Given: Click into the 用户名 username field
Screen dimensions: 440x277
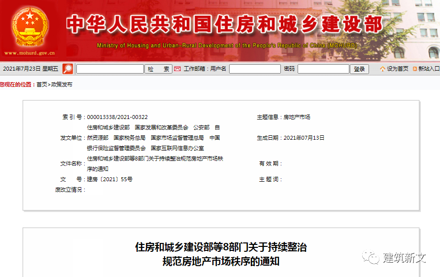Looking at the screenshot, I should (x=255, y=69).
